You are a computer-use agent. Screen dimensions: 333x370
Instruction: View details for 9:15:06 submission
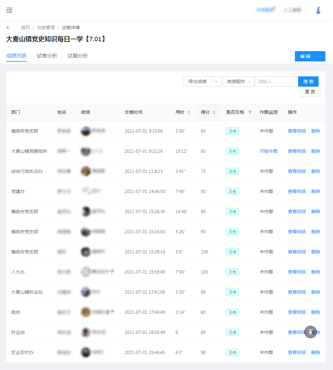(x=297, y=131)
